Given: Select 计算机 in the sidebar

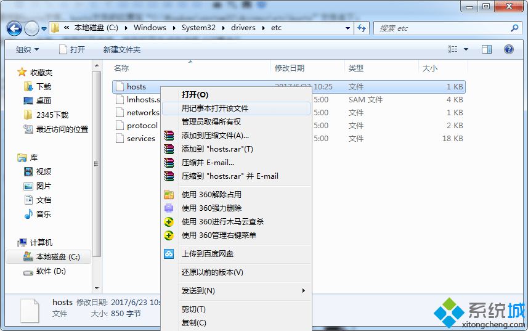Looking at the screenshot, I should coord(41,242).
